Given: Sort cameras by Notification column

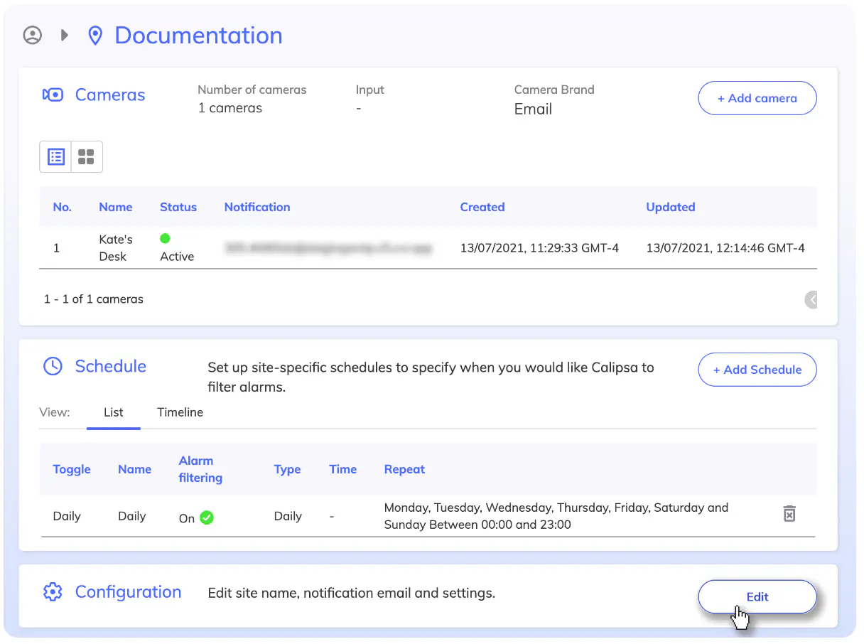Looking at the screenshot, I should coord(257,207).
